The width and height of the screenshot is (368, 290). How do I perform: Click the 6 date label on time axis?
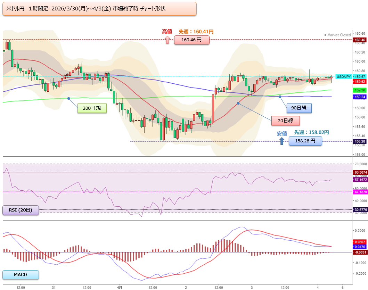(x=343, y=288)
